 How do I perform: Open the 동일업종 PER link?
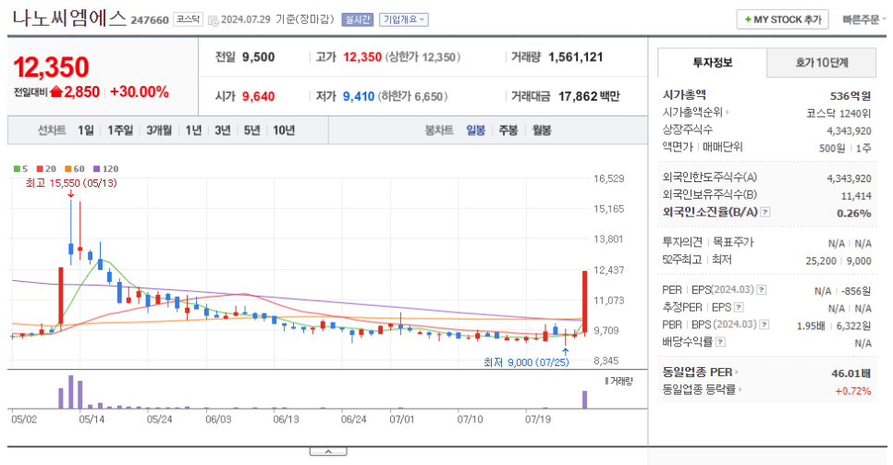pyautogui.click(x=700, y=373)
